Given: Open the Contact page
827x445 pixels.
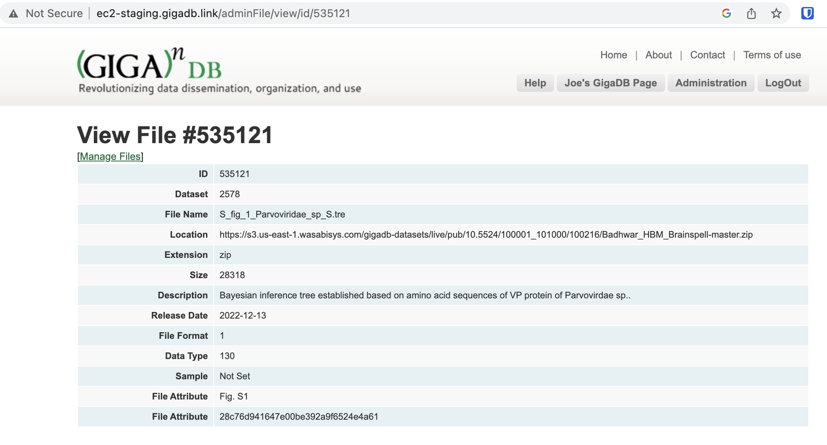Looking at the screenshot, I should pyautogui.click(x=707, y=55).
